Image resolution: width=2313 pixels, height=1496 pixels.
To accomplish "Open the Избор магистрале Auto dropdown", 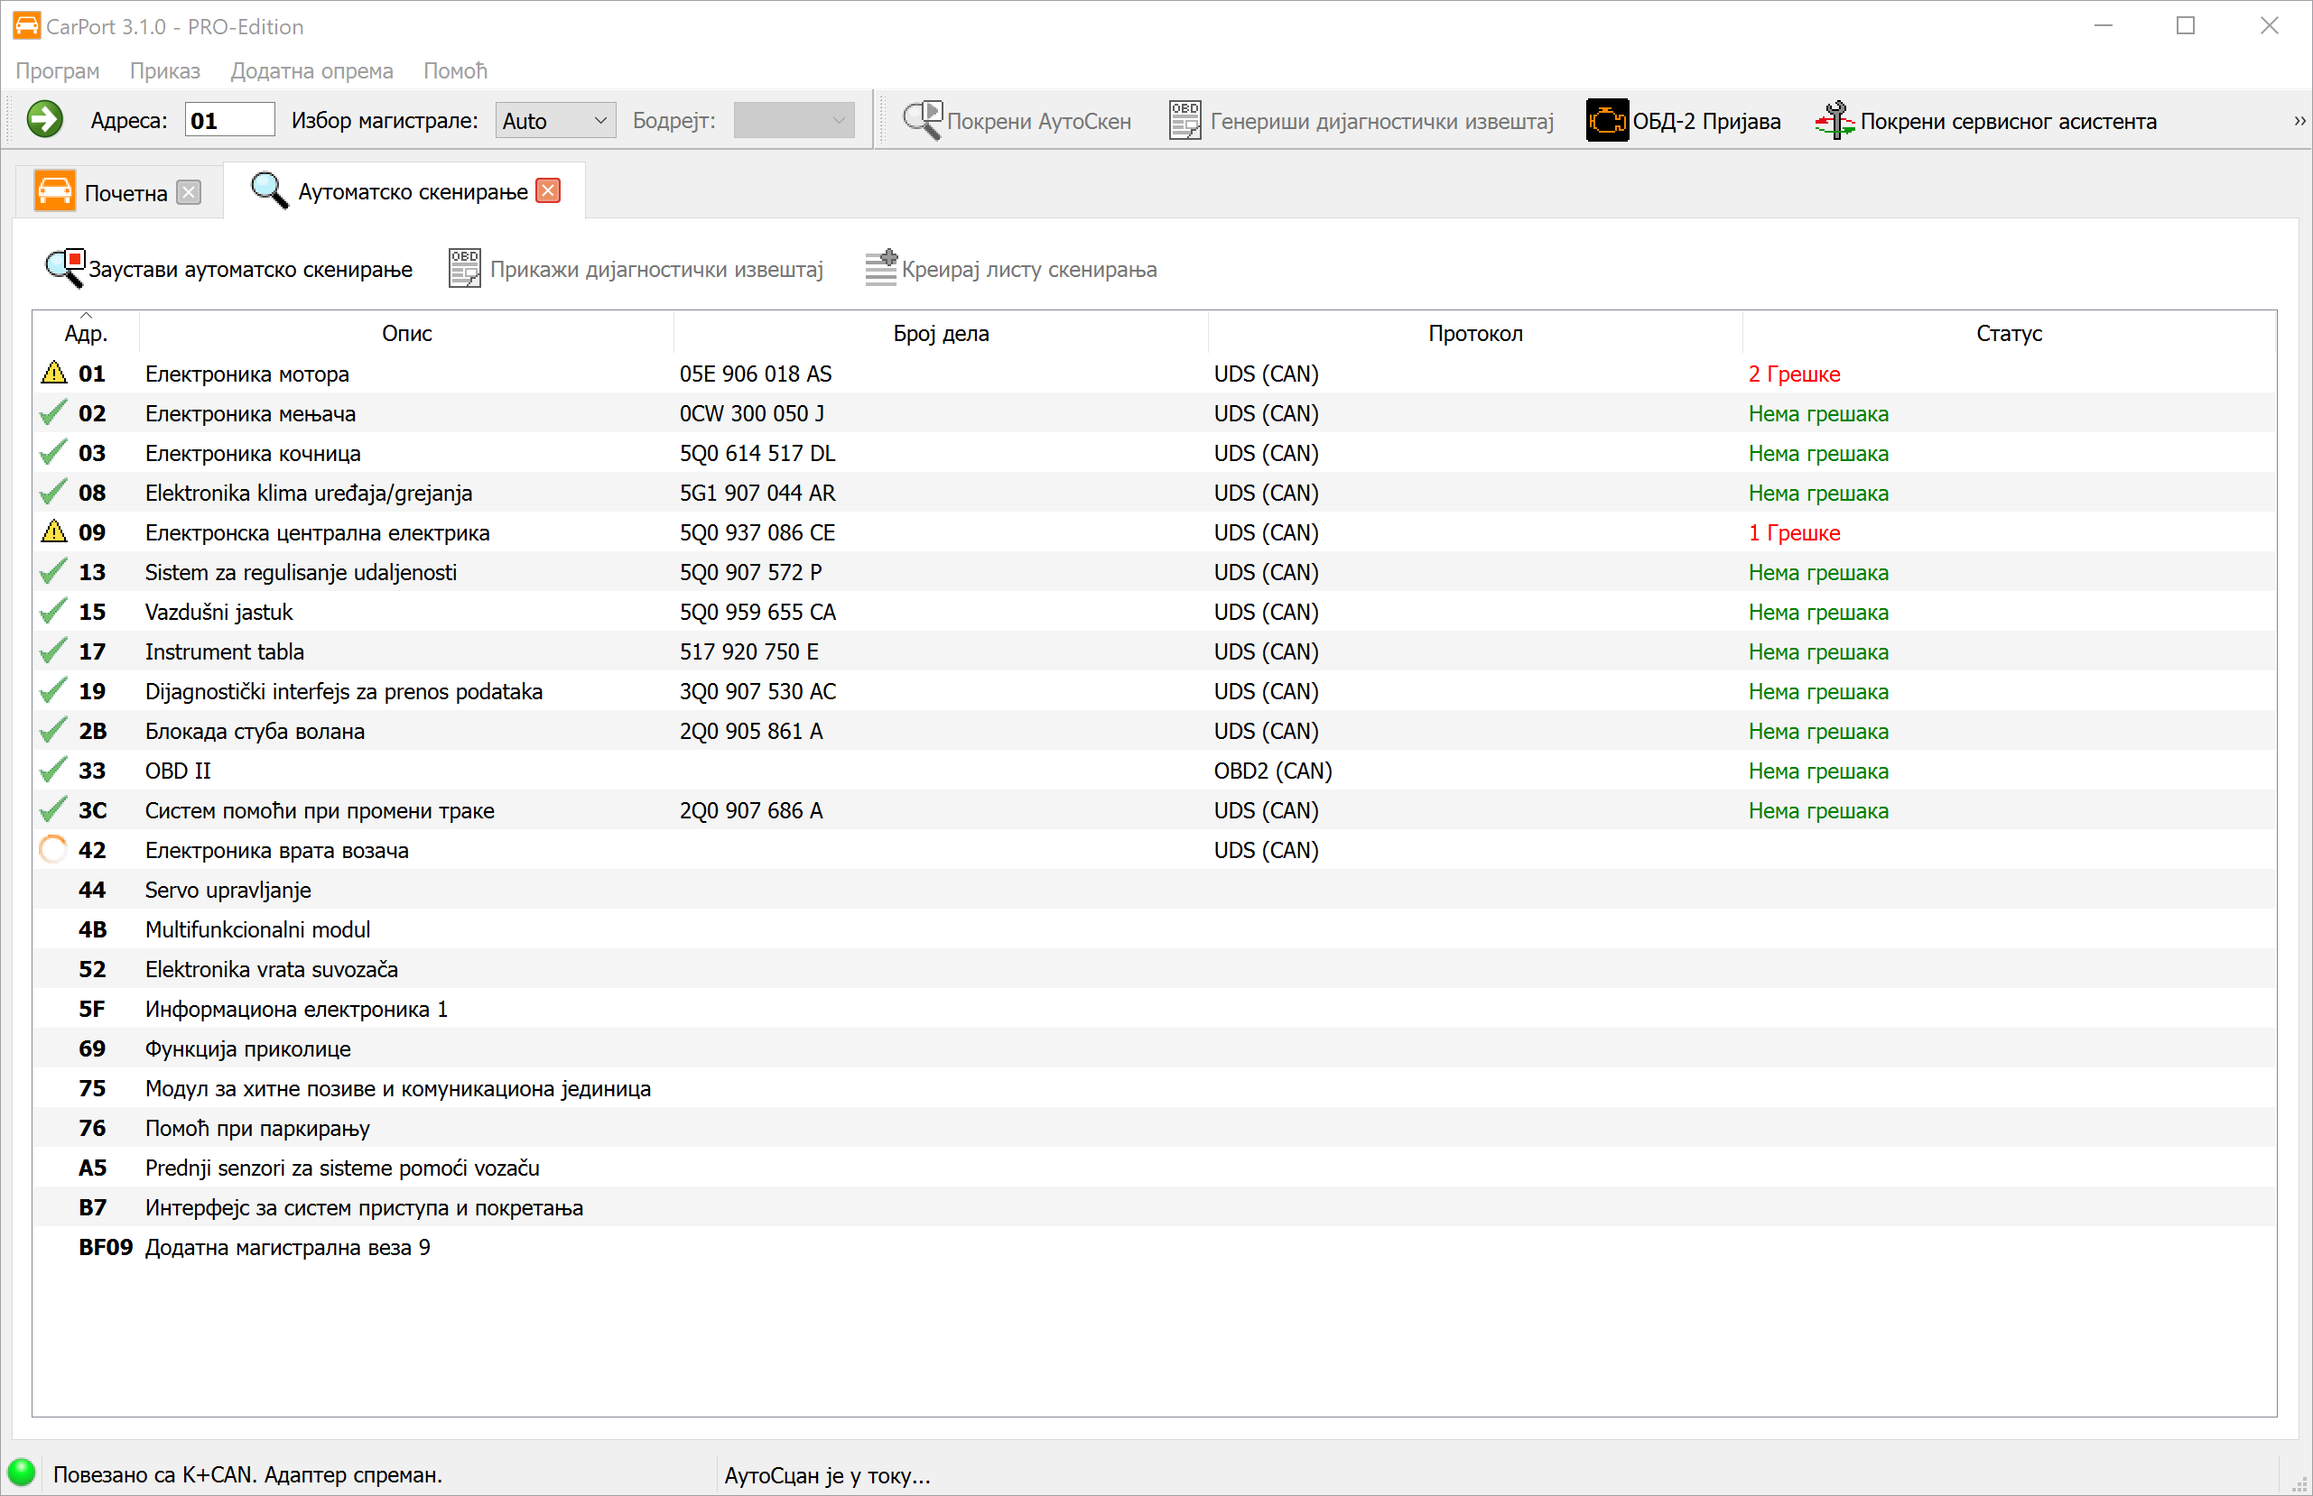I will 555,121.
